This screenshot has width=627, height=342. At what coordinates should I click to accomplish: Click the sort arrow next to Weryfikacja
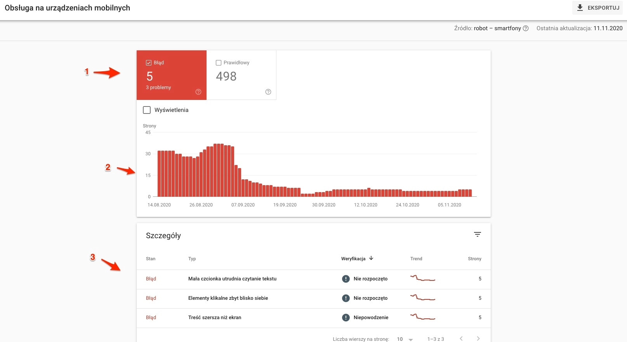[371, 258]
